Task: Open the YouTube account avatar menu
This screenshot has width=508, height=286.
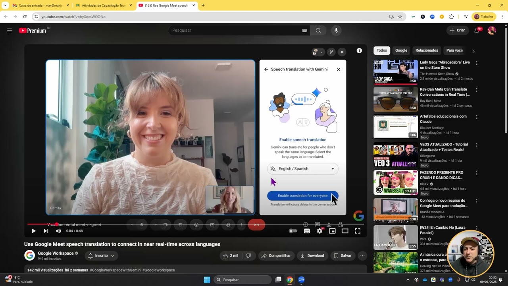Action: click(492, 31)
